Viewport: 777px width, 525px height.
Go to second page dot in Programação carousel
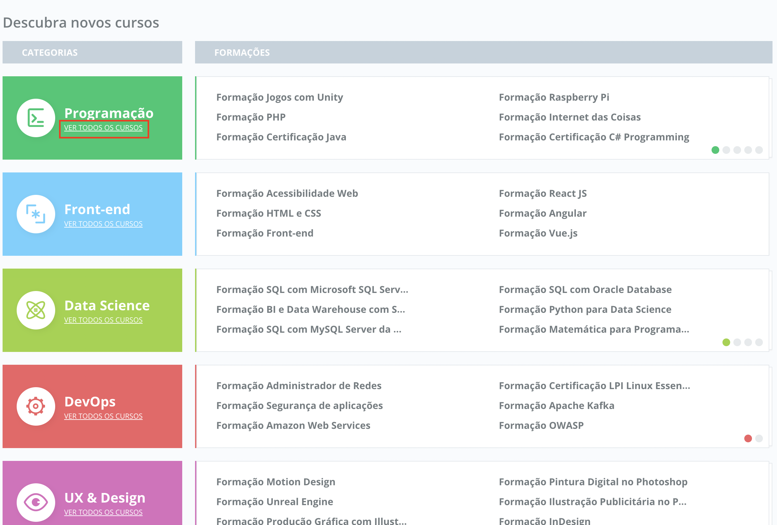pyautogui.click(x=726, y=150)
